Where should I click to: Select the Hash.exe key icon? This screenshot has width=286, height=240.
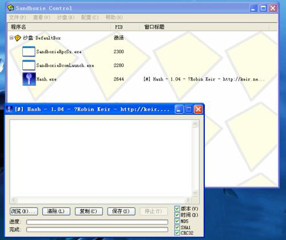coord(29,79)
